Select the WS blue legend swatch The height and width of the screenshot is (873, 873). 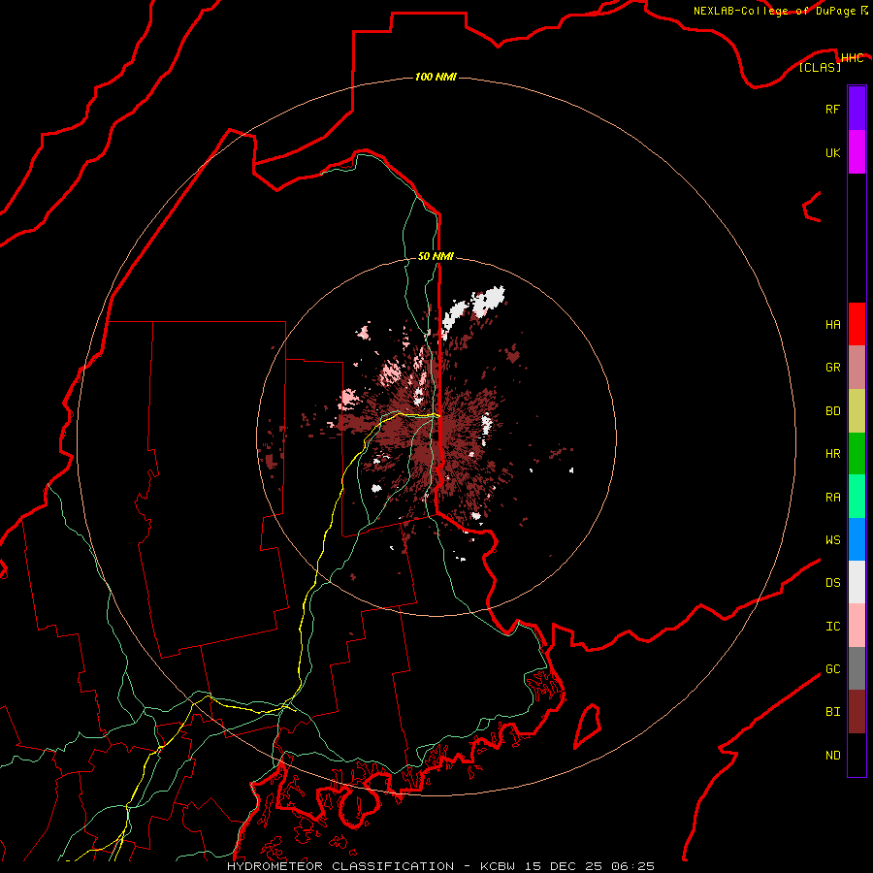point(857,539)
